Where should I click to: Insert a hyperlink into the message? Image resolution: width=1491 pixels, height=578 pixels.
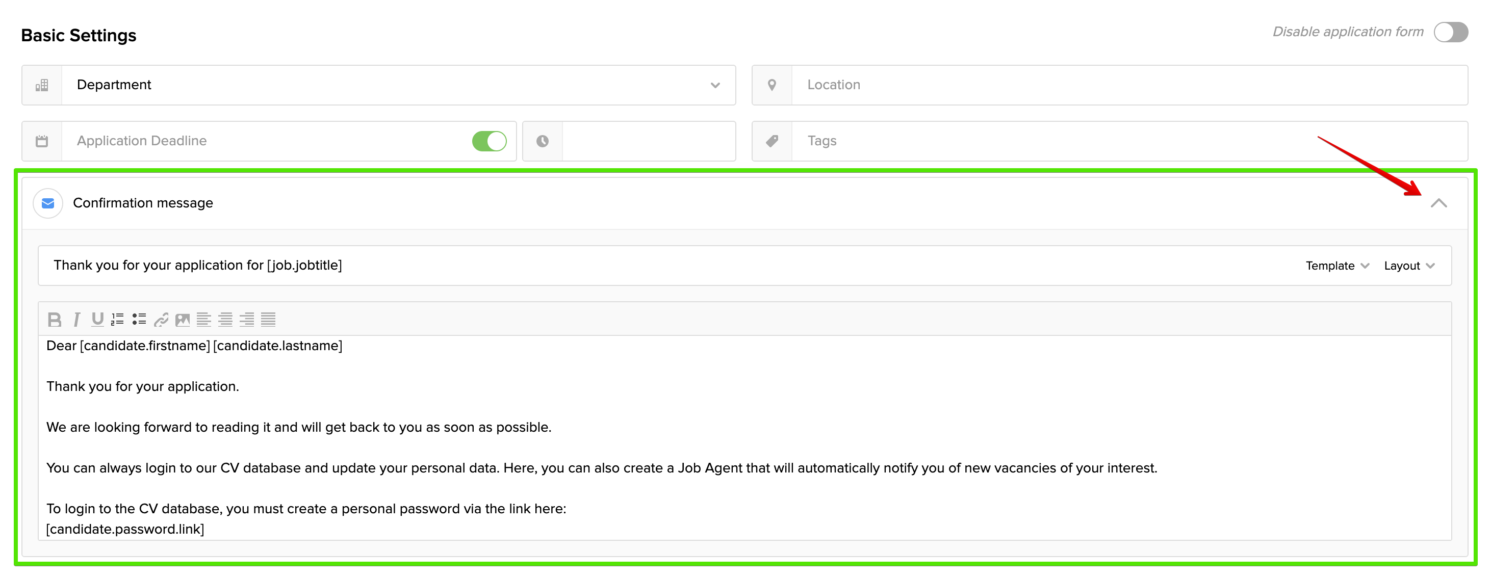pyautogui.click(x=161, y=320)
